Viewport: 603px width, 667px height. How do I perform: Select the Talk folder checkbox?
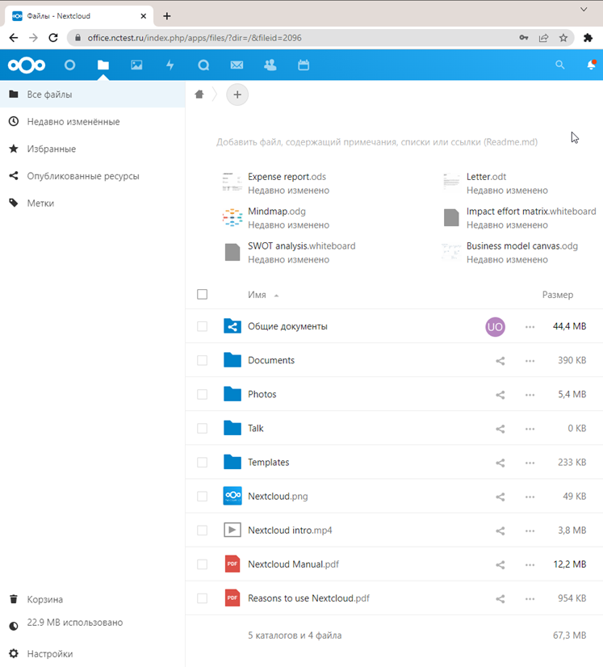203,428
